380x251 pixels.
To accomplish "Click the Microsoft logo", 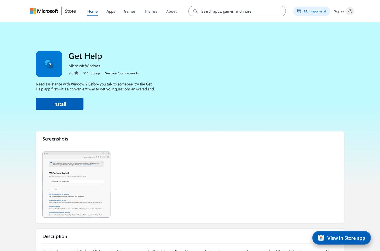I will click(x=44, y=11).
